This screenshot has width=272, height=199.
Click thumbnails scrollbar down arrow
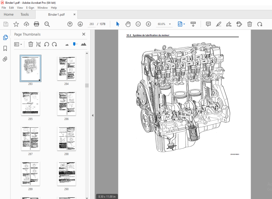pyautogui.click(x=87, y=198)
